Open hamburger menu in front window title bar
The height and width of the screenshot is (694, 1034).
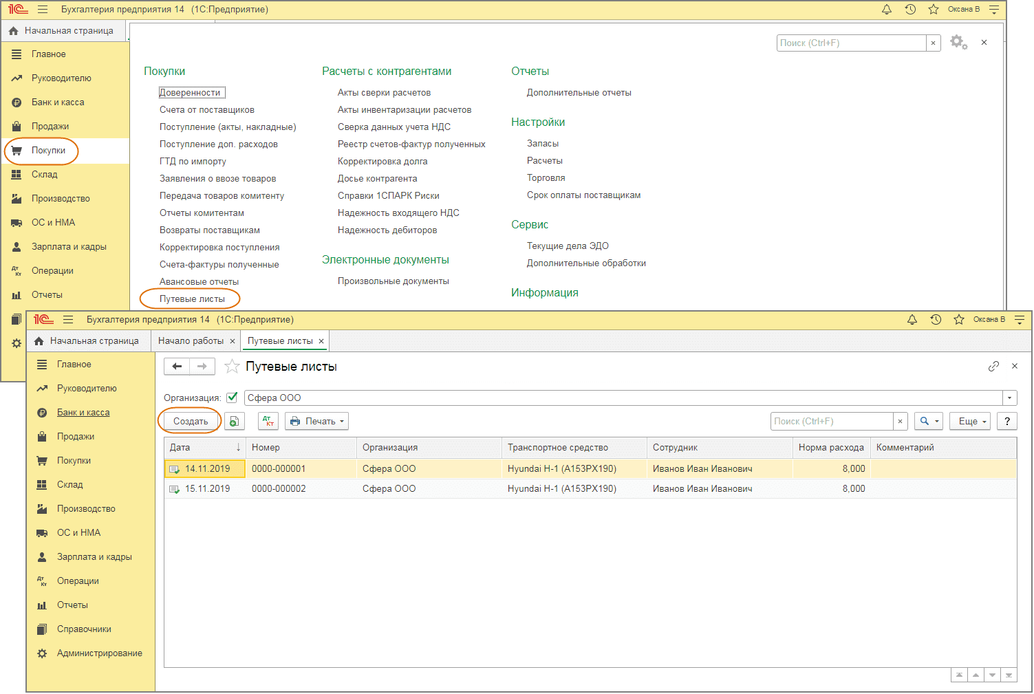(68, 320)
